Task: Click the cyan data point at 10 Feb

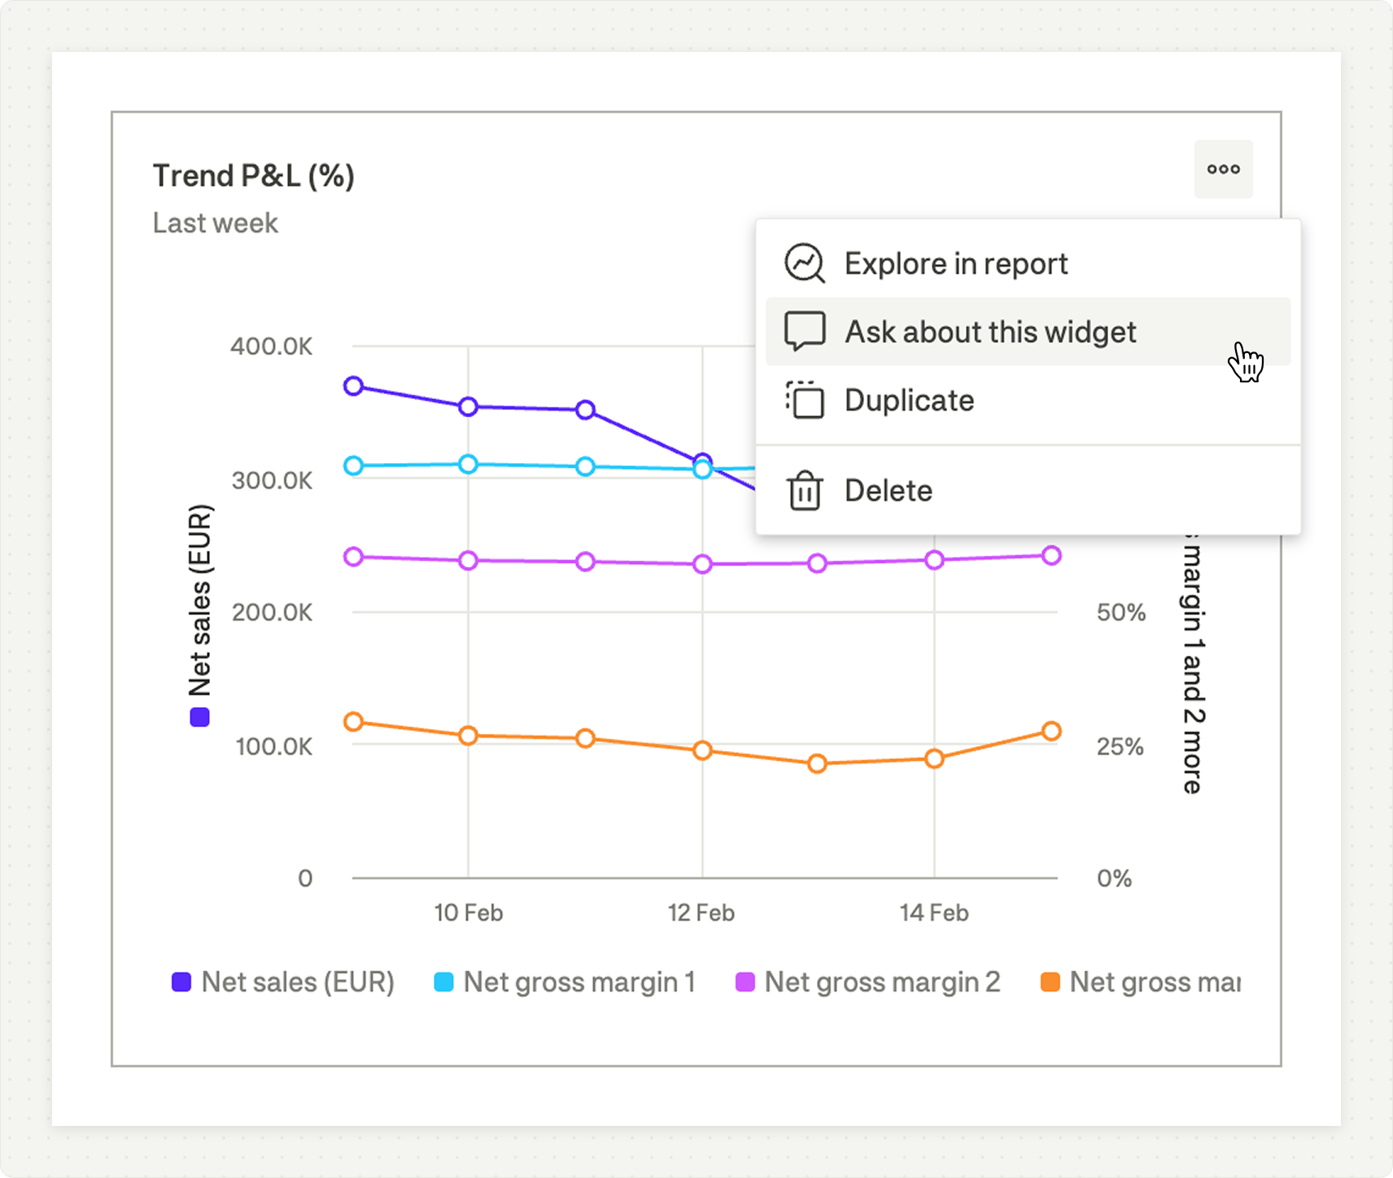Action: tap(468, 465)
